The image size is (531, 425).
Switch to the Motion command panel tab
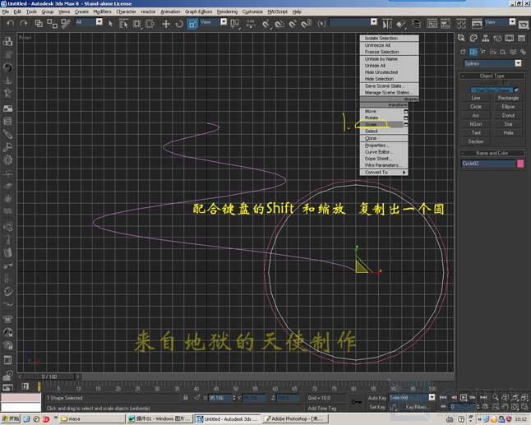[x=497, y=38]
